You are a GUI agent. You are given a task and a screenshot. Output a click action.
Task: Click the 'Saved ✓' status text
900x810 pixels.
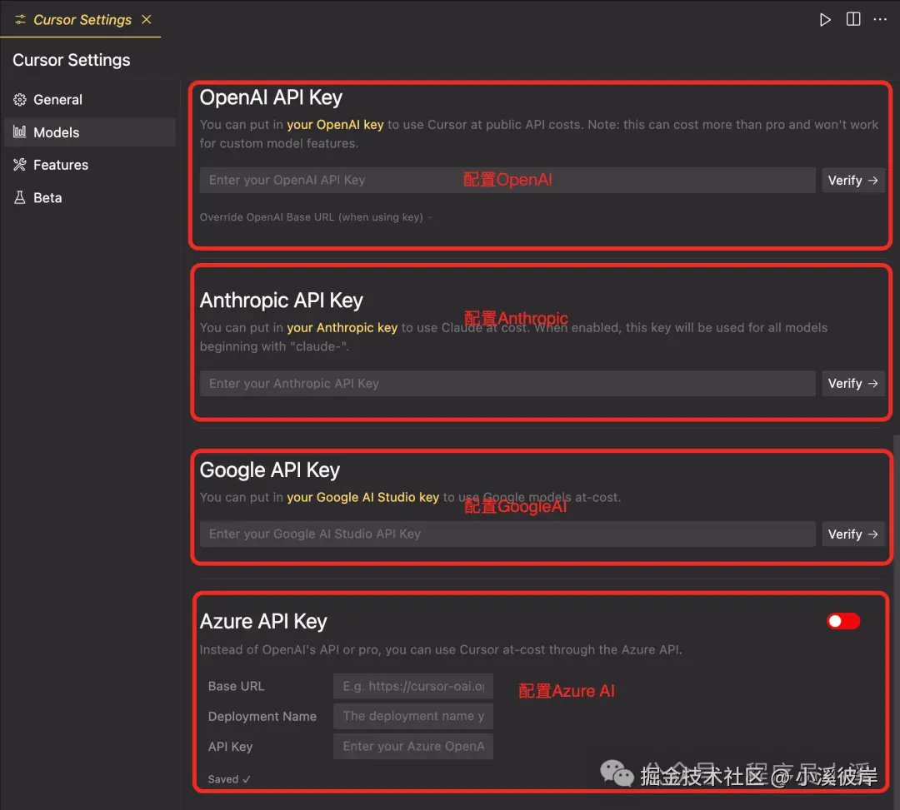(229, 779)
